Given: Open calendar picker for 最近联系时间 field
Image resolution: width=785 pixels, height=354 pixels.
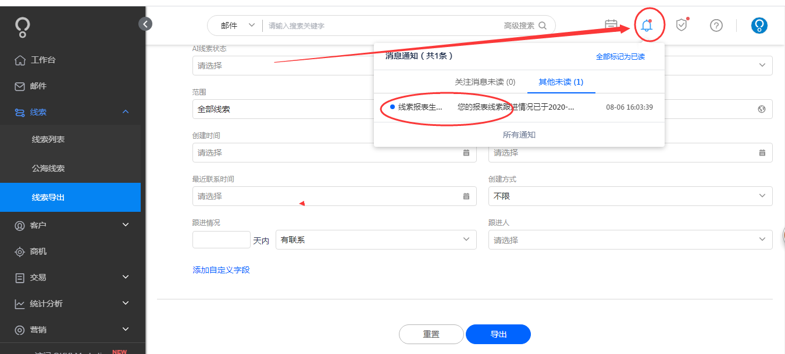Looking at the screenshot, I should (466, 196).
